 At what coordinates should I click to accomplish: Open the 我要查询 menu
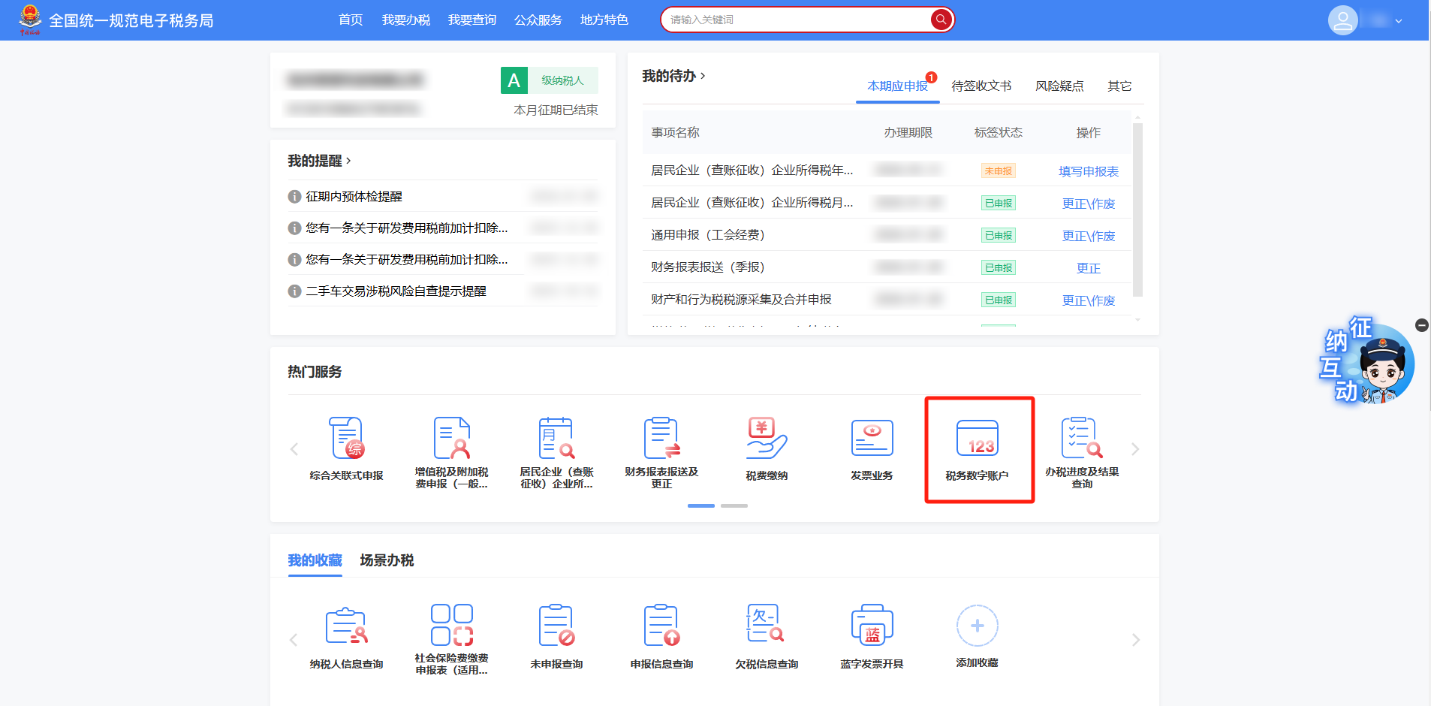[x=472, y=20]
